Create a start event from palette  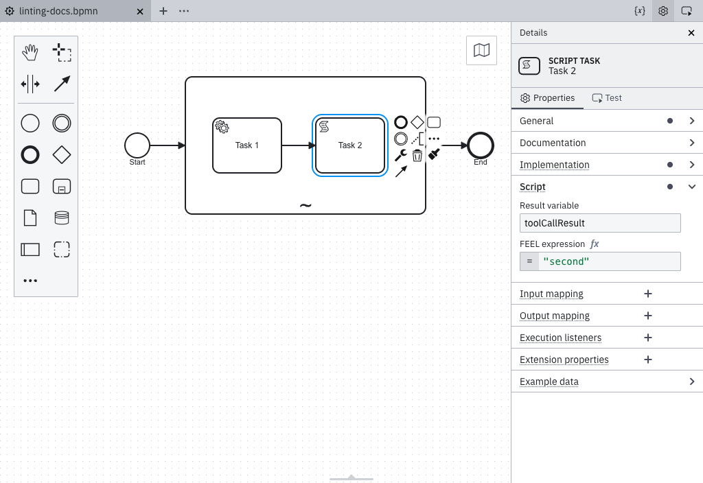(30, 123)
